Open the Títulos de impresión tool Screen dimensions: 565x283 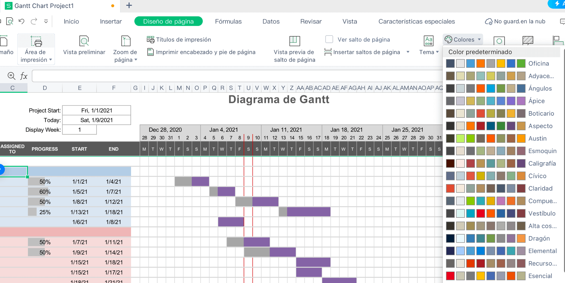pos(151,39)
